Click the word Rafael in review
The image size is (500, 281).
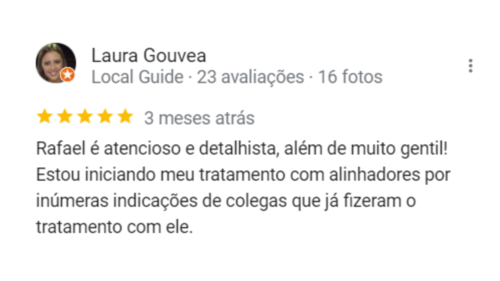(61, 148)
